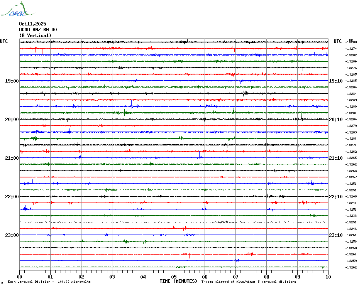The image size is (359, 287).
Task: Click the UTC label right of the chart
Action: click(337, 41)
